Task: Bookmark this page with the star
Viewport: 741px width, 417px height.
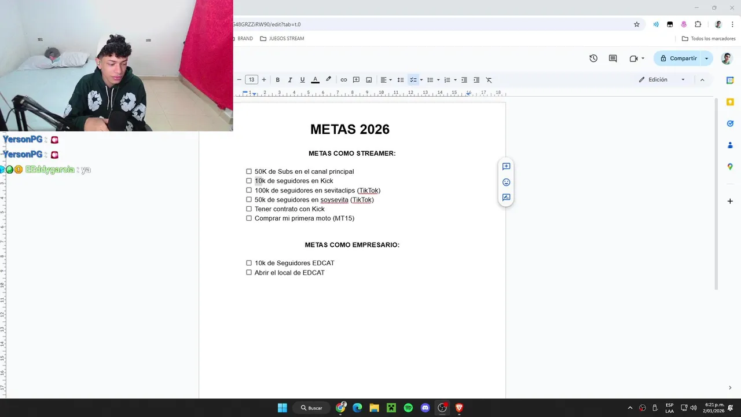Action: coord(637,24)
